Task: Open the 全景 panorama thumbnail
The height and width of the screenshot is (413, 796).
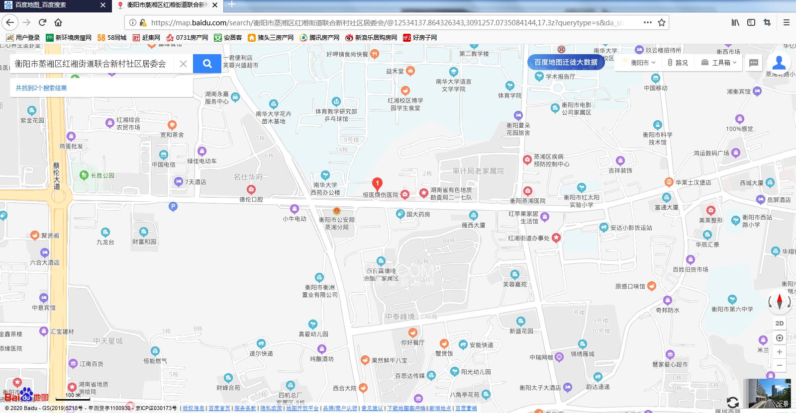Action: (767, 394)
